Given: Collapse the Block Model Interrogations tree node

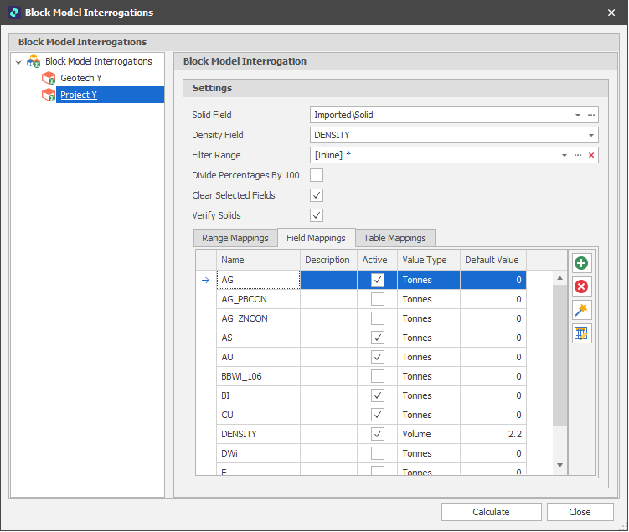Looking at the screenshot, I should 19,62.
